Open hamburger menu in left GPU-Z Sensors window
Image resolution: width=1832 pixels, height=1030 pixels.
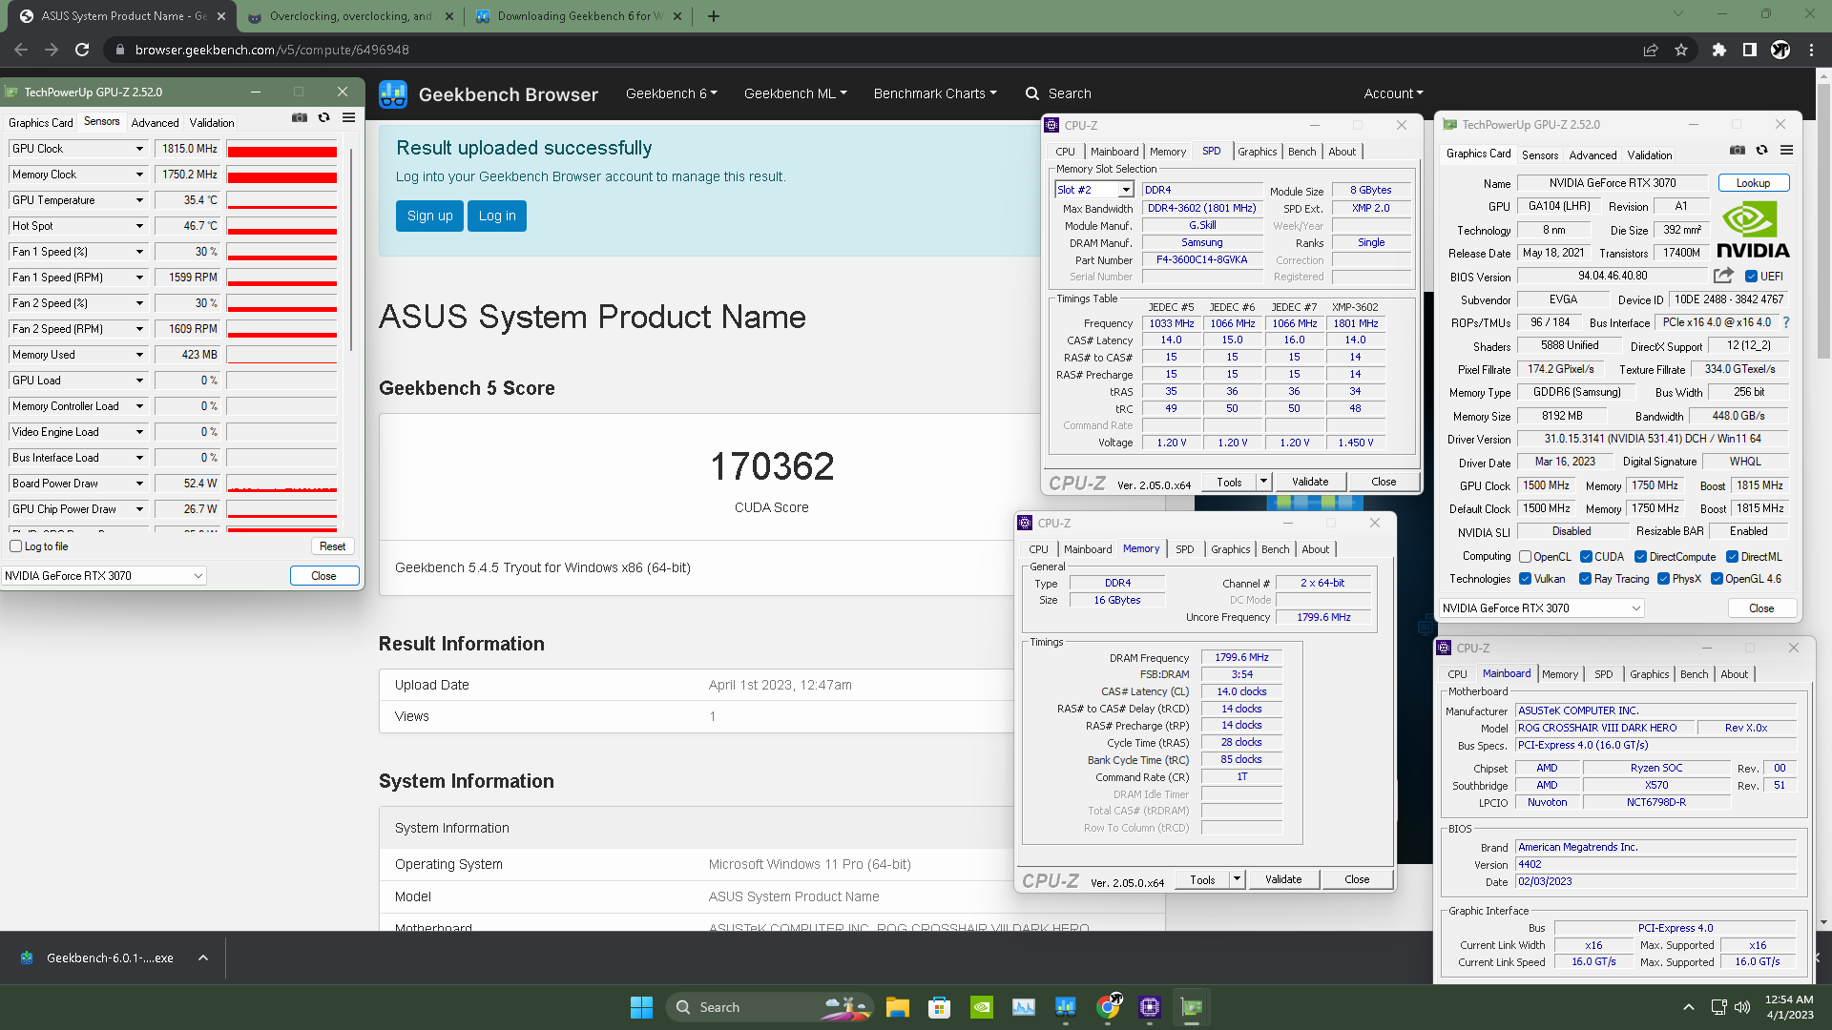pyautogui.click(x=349, y=117)
